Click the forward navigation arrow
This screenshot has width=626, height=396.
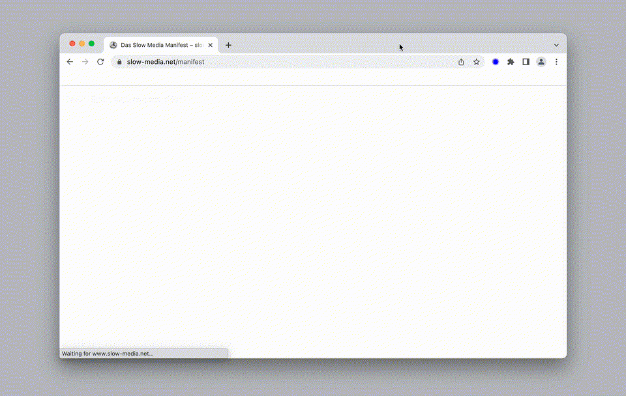(85, 62)
